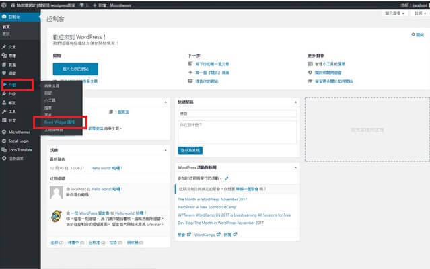Click the Quick Draft title field
This screenshot has height=269, width=430.
[x=238, y=114]
